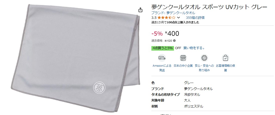Click the product title 夢ゲンクールタオル スポーツ UVカット グレー
The width and height of the screenshot is (275, 115).
(x=209, y=7)
